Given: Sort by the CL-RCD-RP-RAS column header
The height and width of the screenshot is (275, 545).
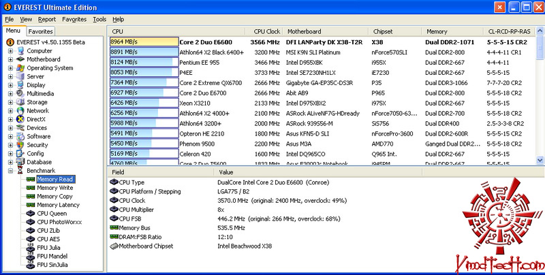Looking at the screenshot, I should [x=509, y=31].
